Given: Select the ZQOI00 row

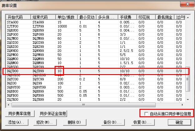Looking at the screenshot, I should pos(96,43).
